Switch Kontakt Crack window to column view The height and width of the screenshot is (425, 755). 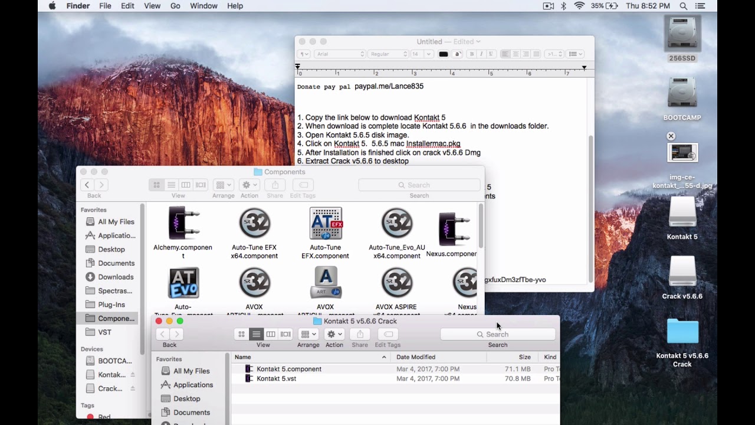coord(271,334)
